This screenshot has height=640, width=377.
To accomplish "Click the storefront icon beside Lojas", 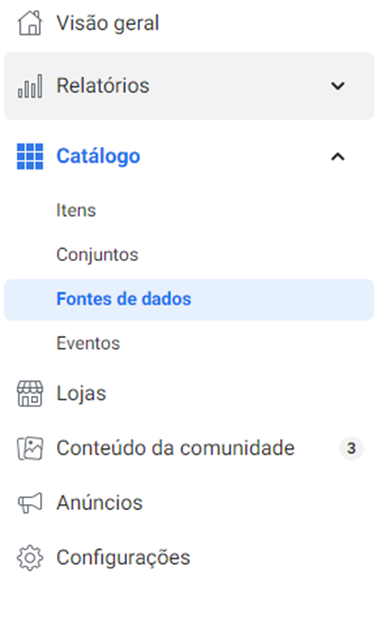I will (30, 394).
